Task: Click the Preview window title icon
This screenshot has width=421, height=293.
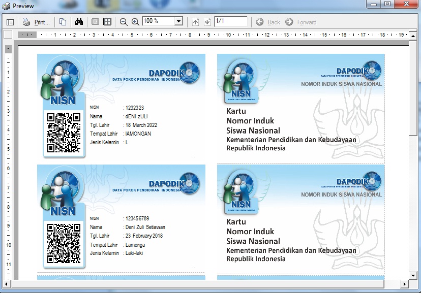Action: pos(6,6)
